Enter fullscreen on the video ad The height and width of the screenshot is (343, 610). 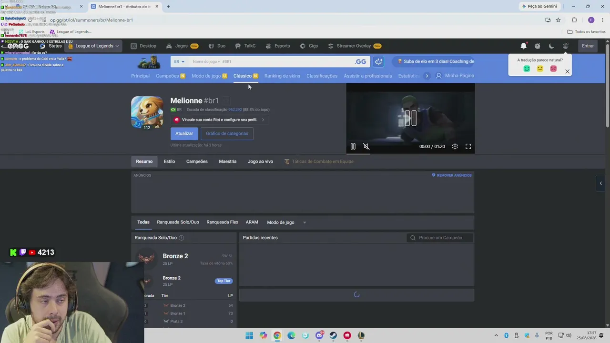pyautogui.click(x=468, y=147)
